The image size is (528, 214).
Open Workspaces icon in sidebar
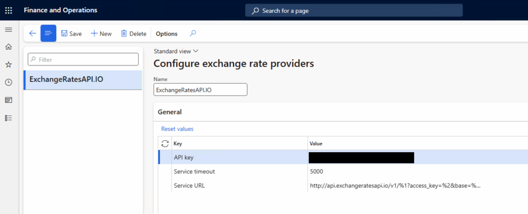[8, 100]
